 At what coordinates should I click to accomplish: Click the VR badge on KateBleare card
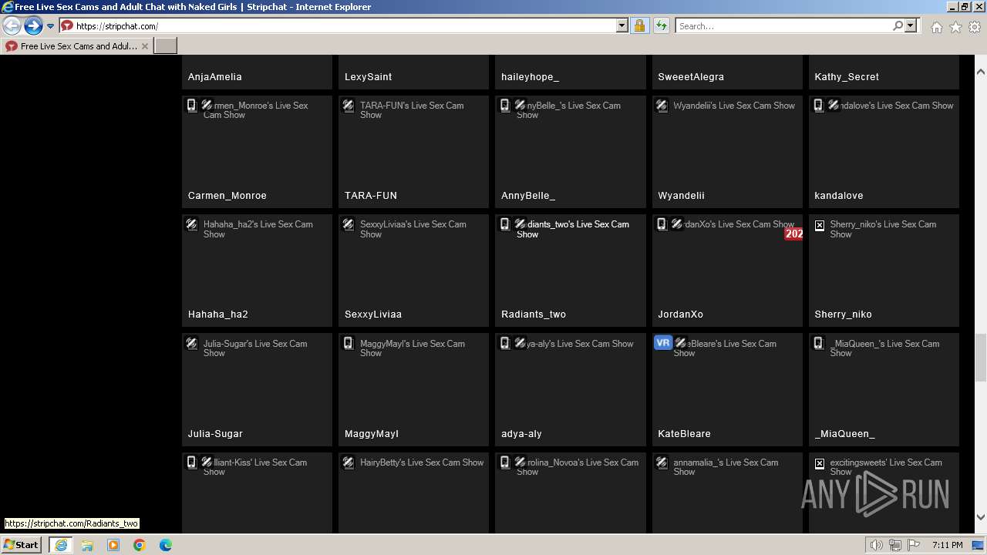click(663, 343)
